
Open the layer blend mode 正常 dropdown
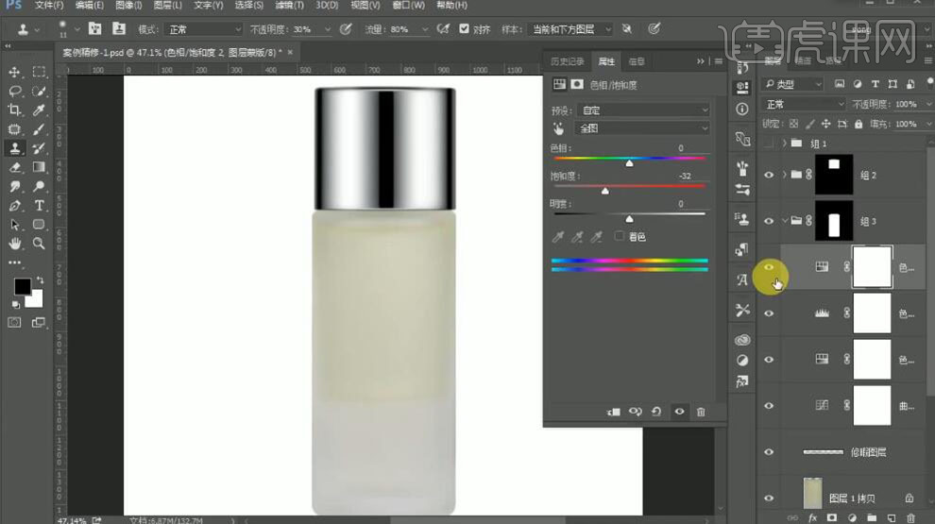(803, 104)
